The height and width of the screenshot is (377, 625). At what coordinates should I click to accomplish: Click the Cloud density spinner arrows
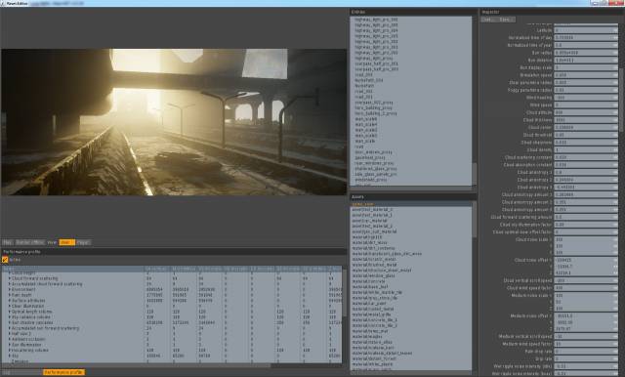tap(615, 149)
